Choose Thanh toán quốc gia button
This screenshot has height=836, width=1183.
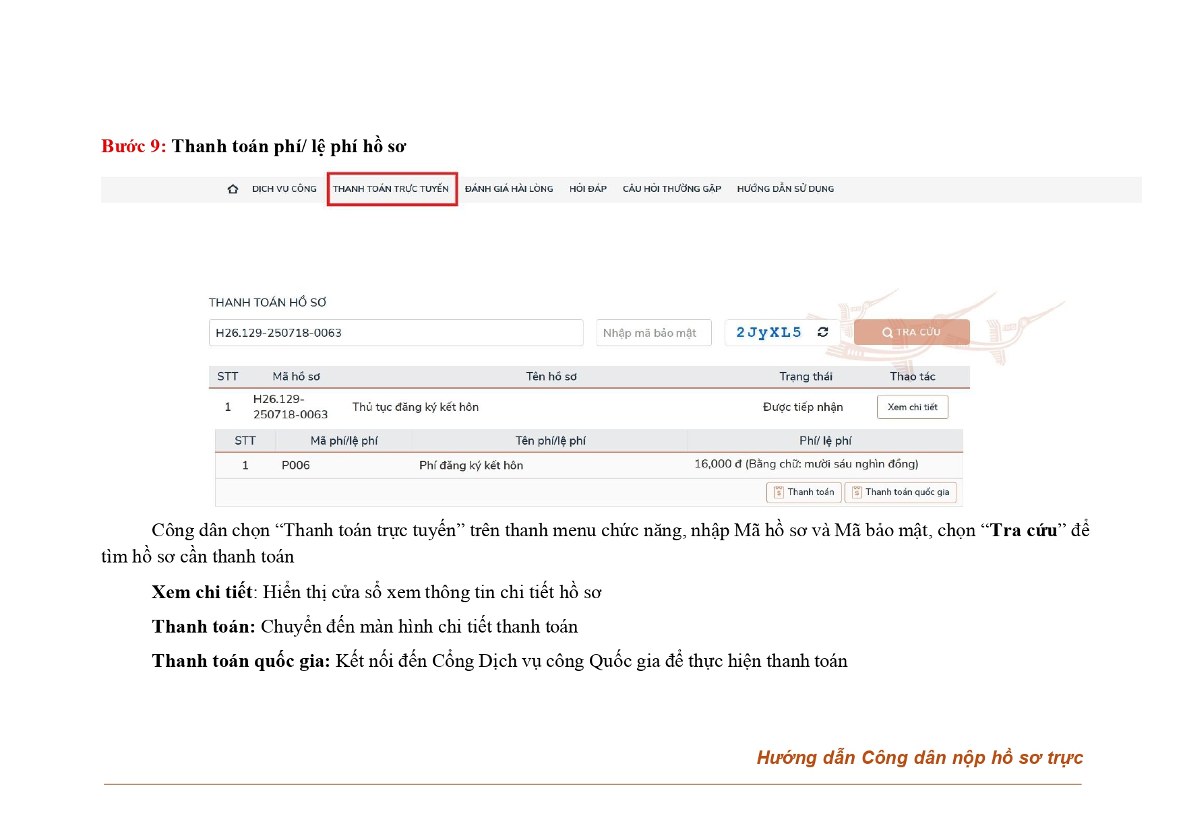(901, 492)
